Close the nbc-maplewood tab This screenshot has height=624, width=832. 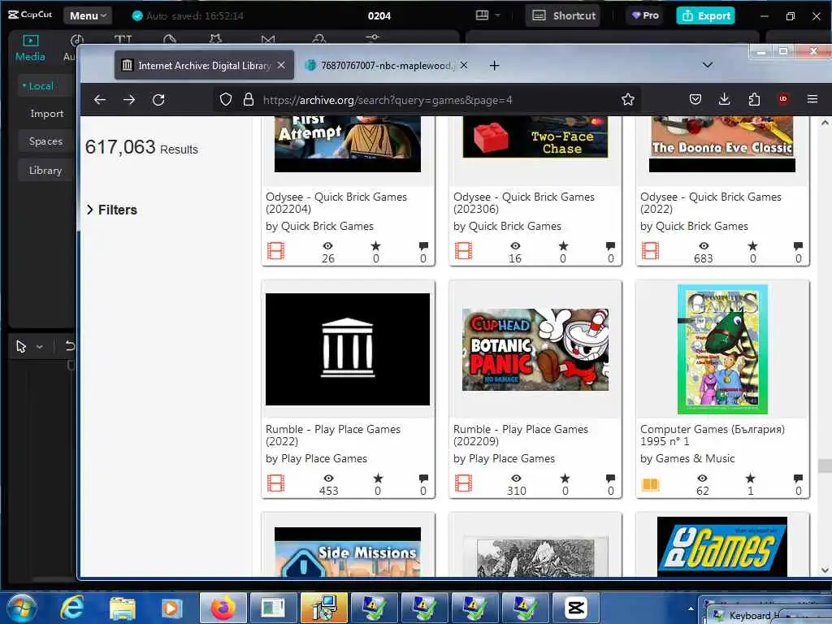coord(464,65)
